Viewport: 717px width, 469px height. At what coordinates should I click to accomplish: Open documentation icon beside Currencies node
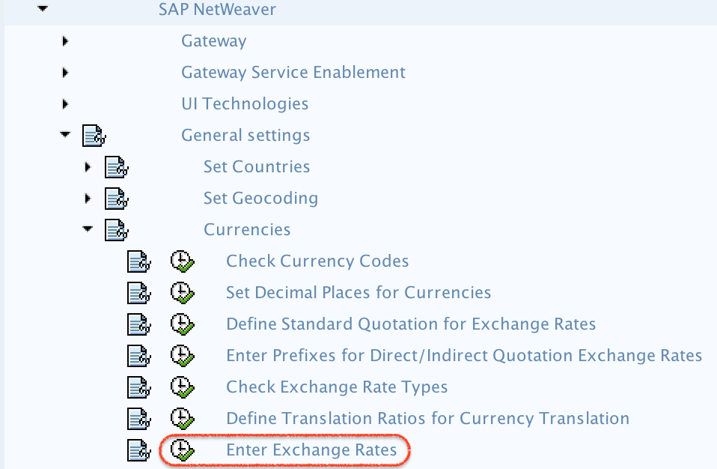pos(117,230)
